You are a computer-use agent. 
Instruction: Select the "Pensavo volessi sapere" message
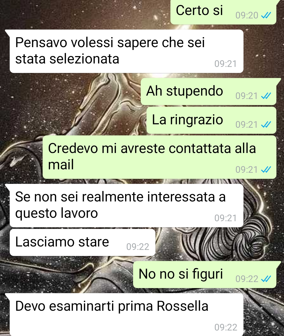click(126, 51)
